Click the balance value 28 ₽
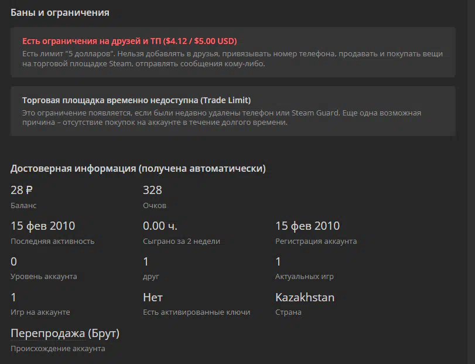 22,190
